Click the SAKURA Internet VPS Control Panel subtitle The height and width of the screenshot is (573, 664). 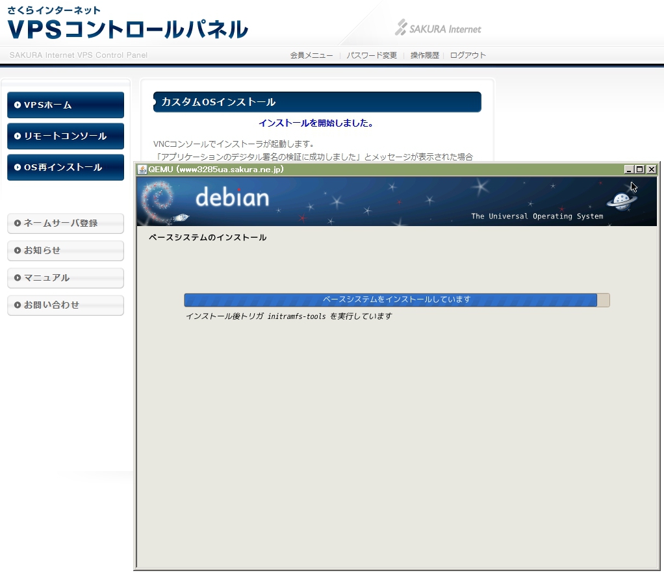coord(79,55)
